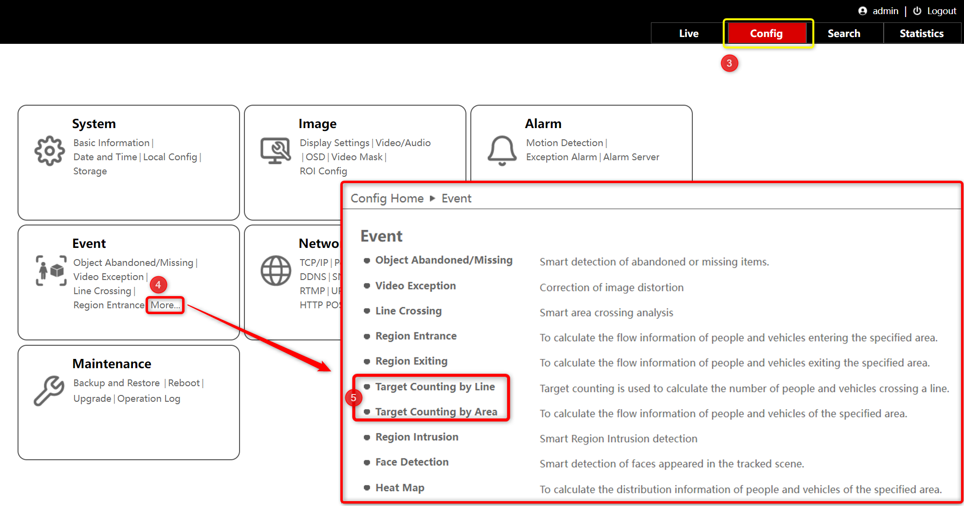Go to the Statistics tab
The height and width of the screenshot is (506, 964).
pyautogui.click(x=922, y=33)
